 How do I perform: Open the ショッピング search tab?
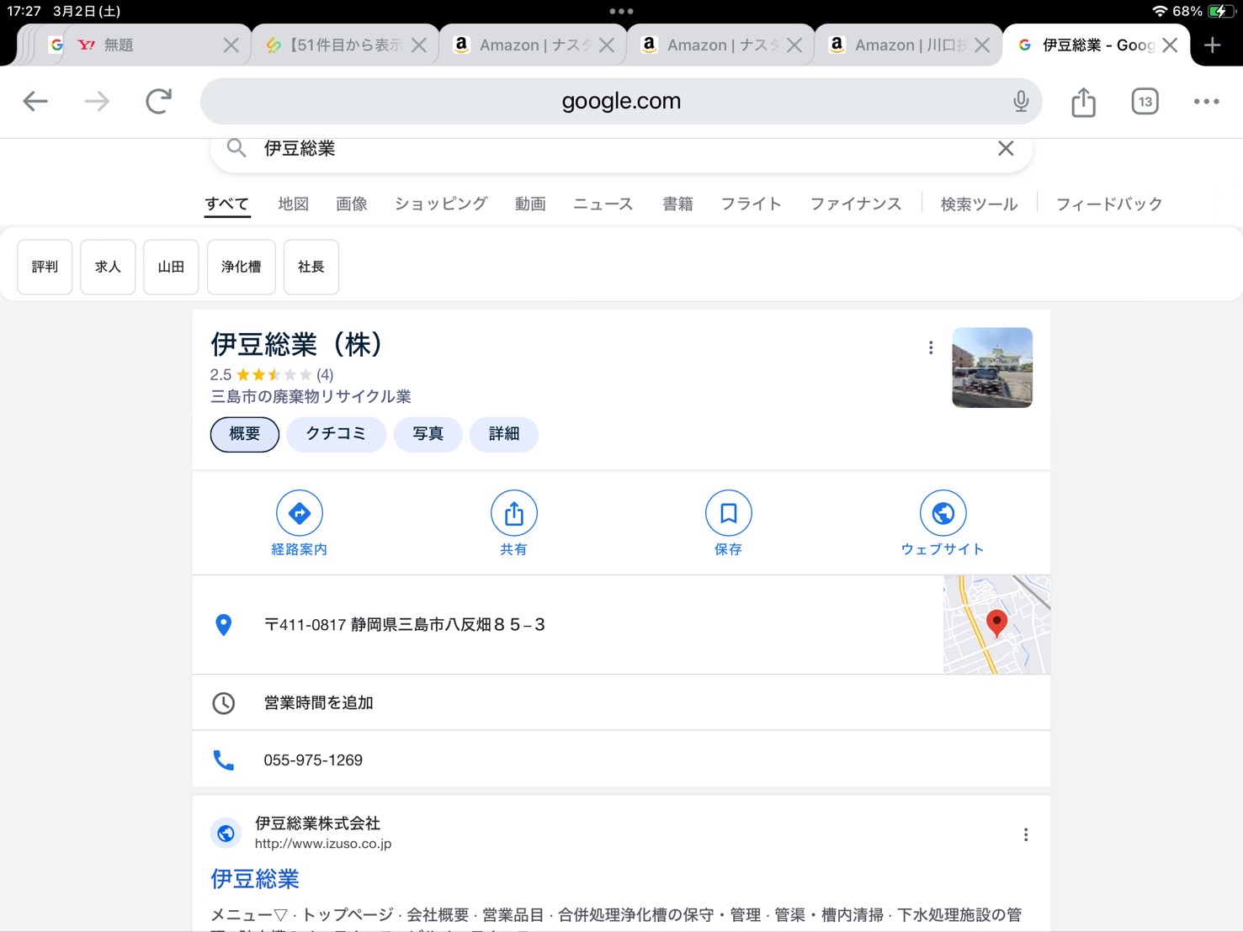[441, 204]
